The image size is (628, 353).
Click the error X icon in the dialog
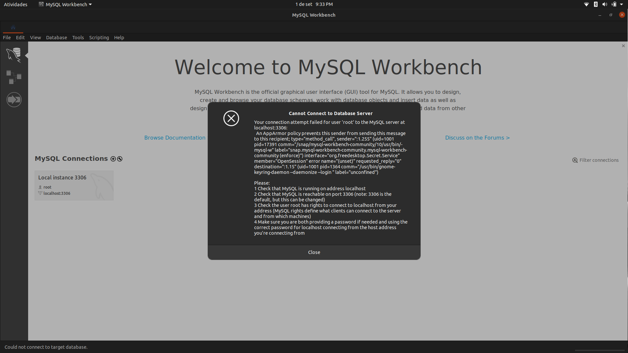231,118
